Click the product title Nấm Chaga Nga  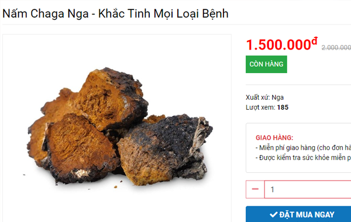(115, 13)
